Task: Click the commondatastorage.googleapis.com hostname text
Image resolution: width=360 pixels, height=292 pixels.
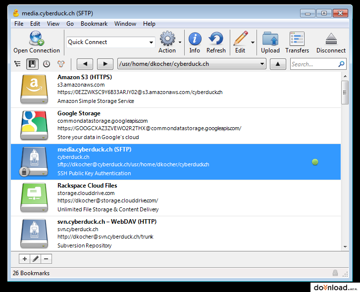Action: (103, 121)
